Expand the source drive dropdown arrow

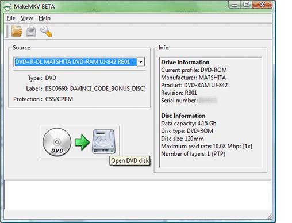coord(141,62)
